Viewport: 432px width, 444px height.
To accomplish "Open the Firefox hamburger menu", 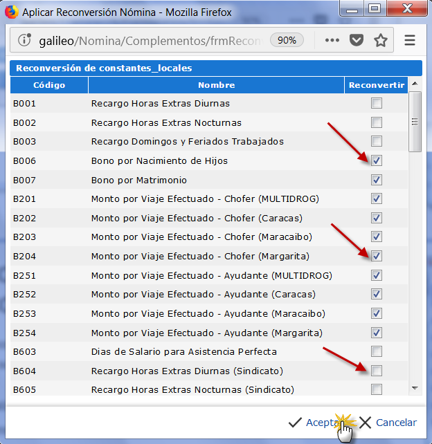I will coord(410,40).
